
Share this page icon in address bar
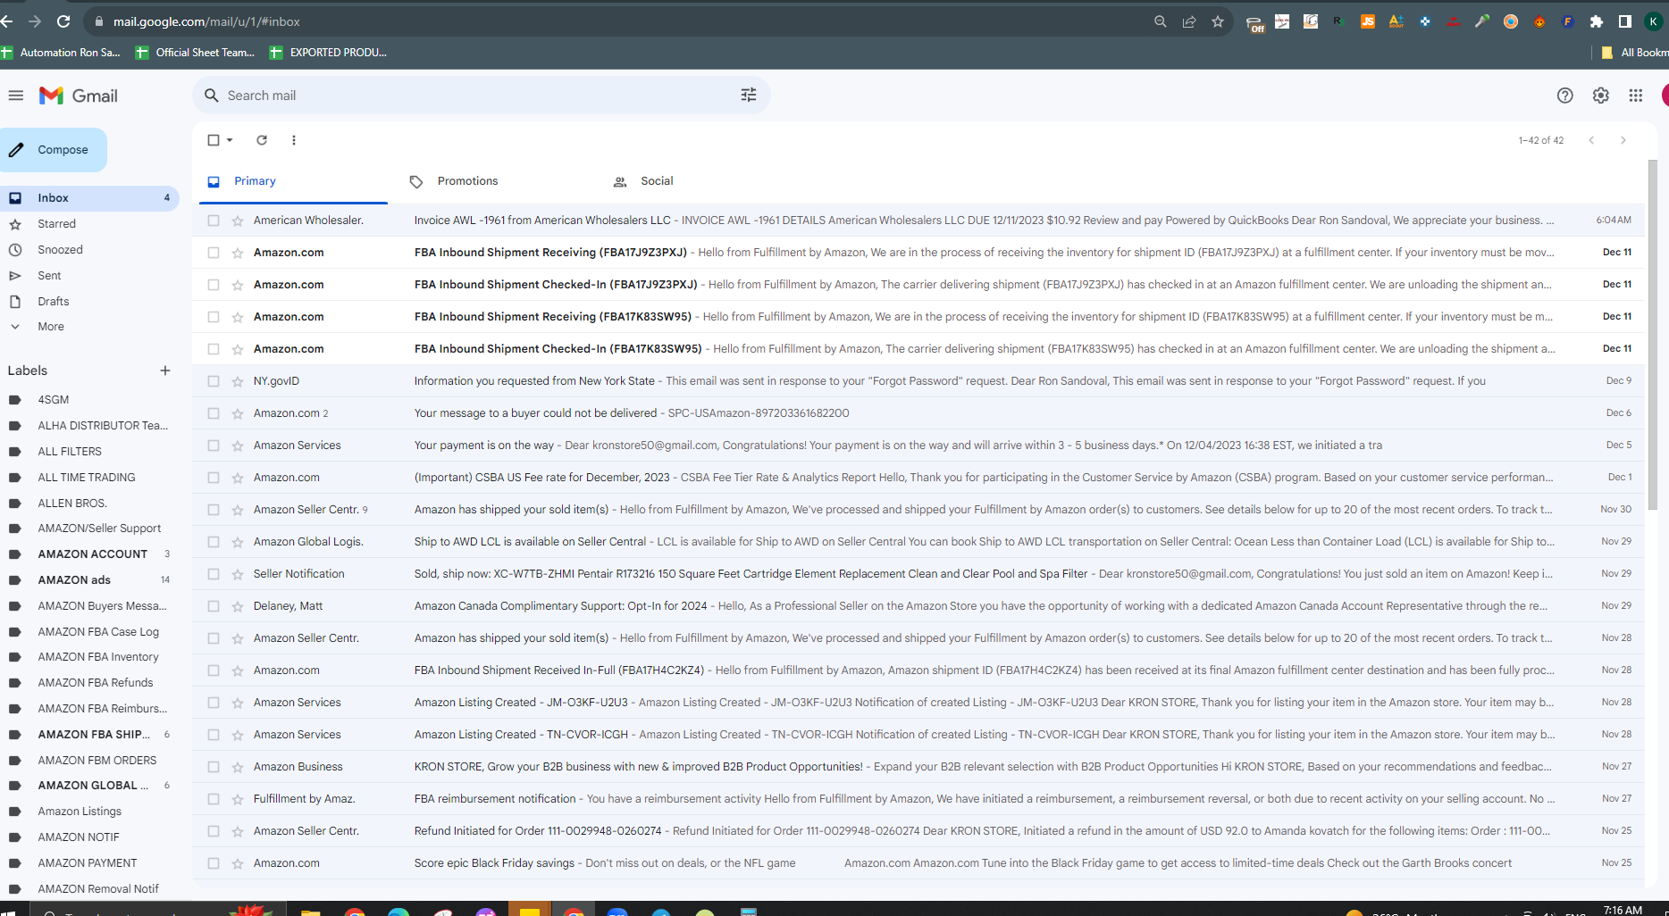(1189, 21)
